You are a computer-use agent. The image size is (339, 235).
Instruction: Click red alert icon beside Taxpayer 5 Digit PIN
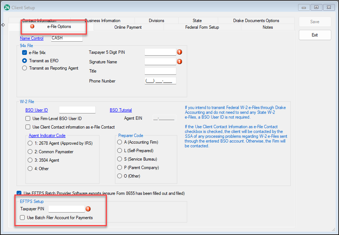click(179, 52)
